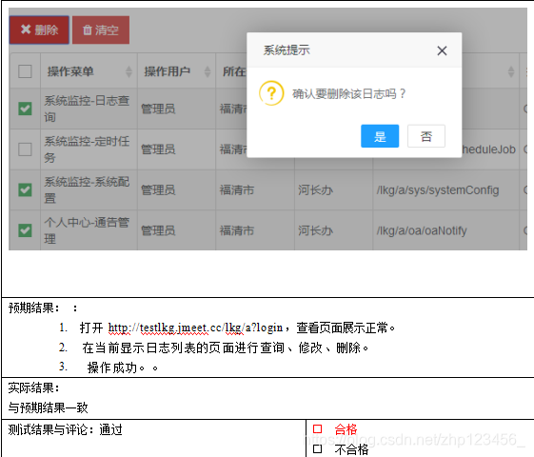Sort by the 操作菜单 column arrows
534x457 pixels.
tap(129, 71)
